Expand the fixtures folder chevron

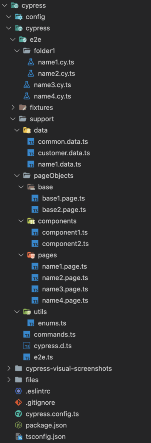coord(12,107)
